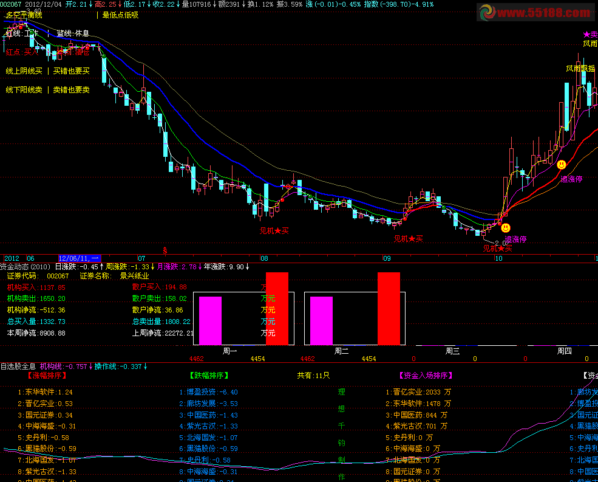Screen dimensions: 598x482
Task: Pick 1:晋亿实业:2033 万 in the fund inflow list
Action: [x=418, y=393]
